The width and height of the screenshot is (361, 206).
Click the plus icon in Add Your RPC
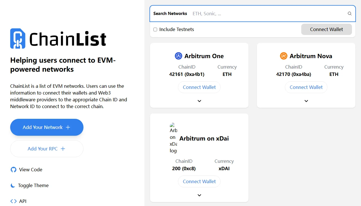(x=63, y=149)
